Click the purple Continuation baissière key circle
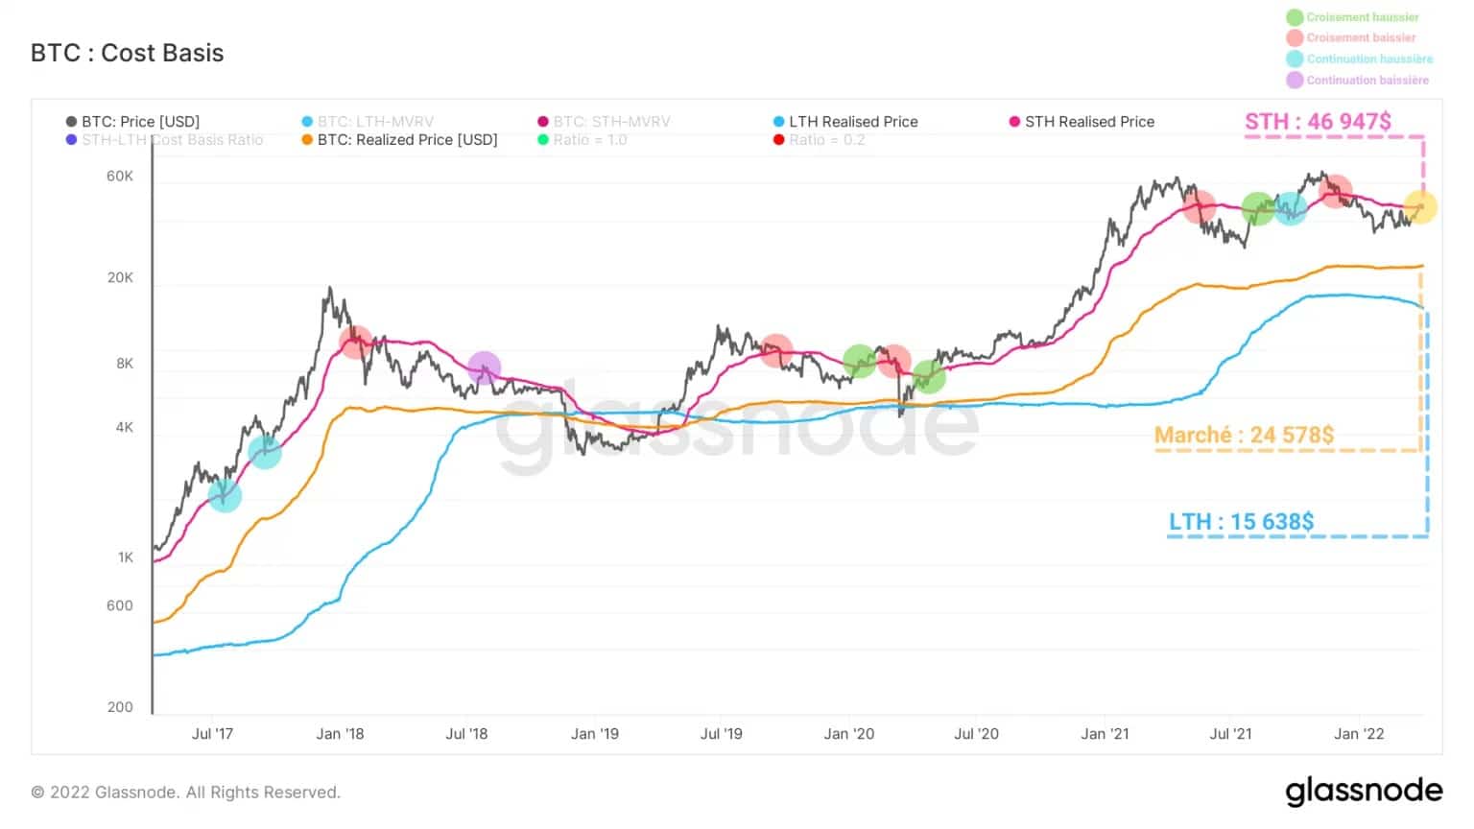1474x829 pixels. tap(1295, 80)
